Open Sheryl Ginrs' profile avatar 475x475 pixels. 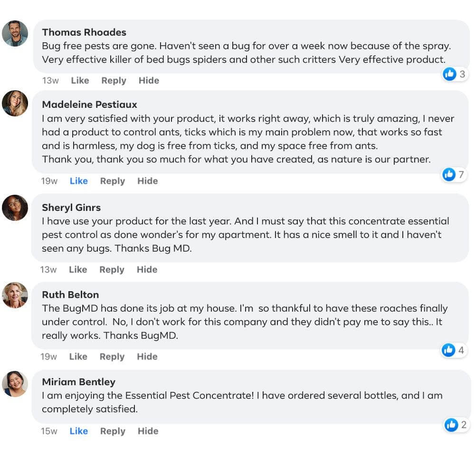point(15,208)
